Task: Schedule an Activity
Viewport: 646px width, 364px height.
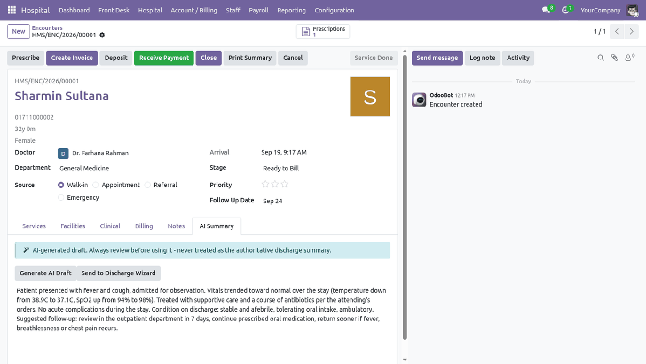Action: pos(518,58)
